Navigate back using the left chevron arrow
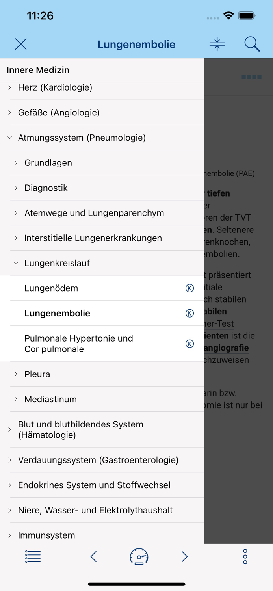Image resolution: width=273 pixels, height=591 pixels. [93, 556]
